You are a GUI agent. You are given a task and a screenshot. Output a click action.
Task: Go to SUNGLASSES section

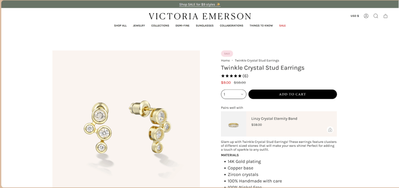click(205, 26)
